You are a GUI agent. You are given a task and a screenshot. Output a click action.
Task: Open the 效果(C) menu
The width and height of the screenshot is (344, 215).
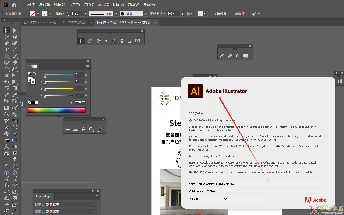pos(103,5)
